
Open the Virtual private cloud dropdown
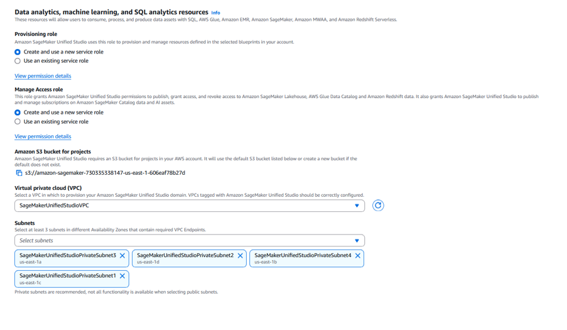tap(190, 206)
